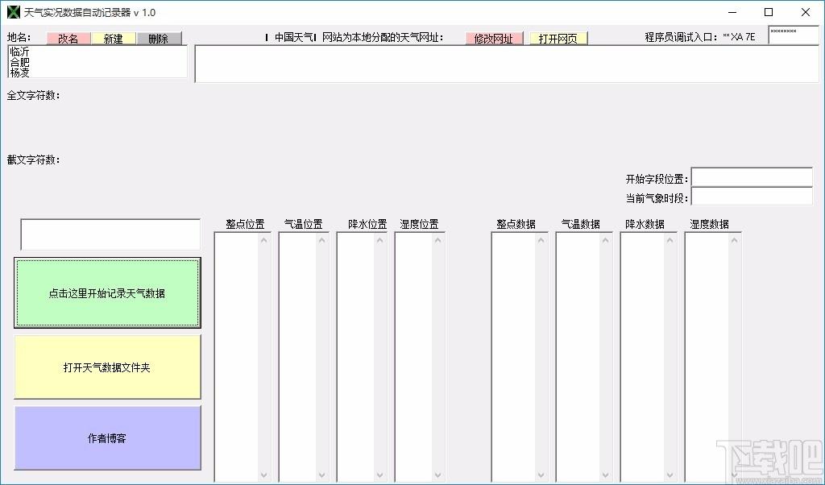Click the 降水数据 list box

649,357
